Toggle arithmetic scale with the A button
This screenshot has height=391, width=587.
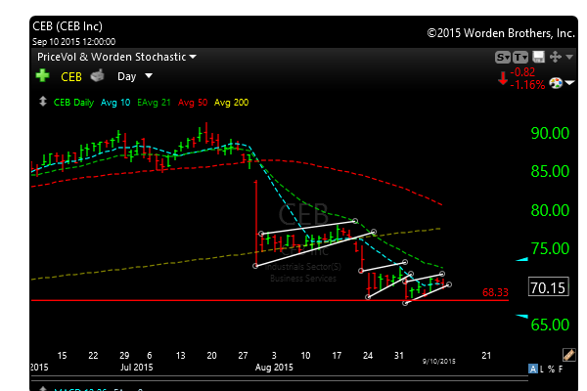(x=532, y=369)
